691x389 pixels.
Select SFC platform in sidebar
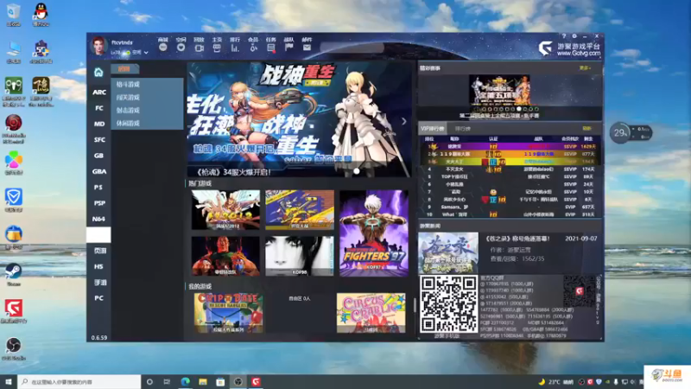pos(99,140)
